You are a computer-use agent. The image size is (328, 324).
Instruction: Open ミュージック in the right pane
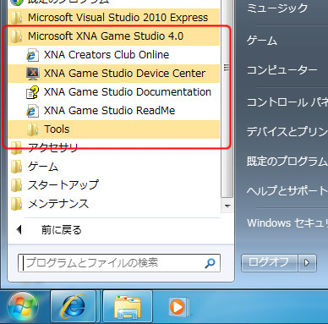coord(277,8)
